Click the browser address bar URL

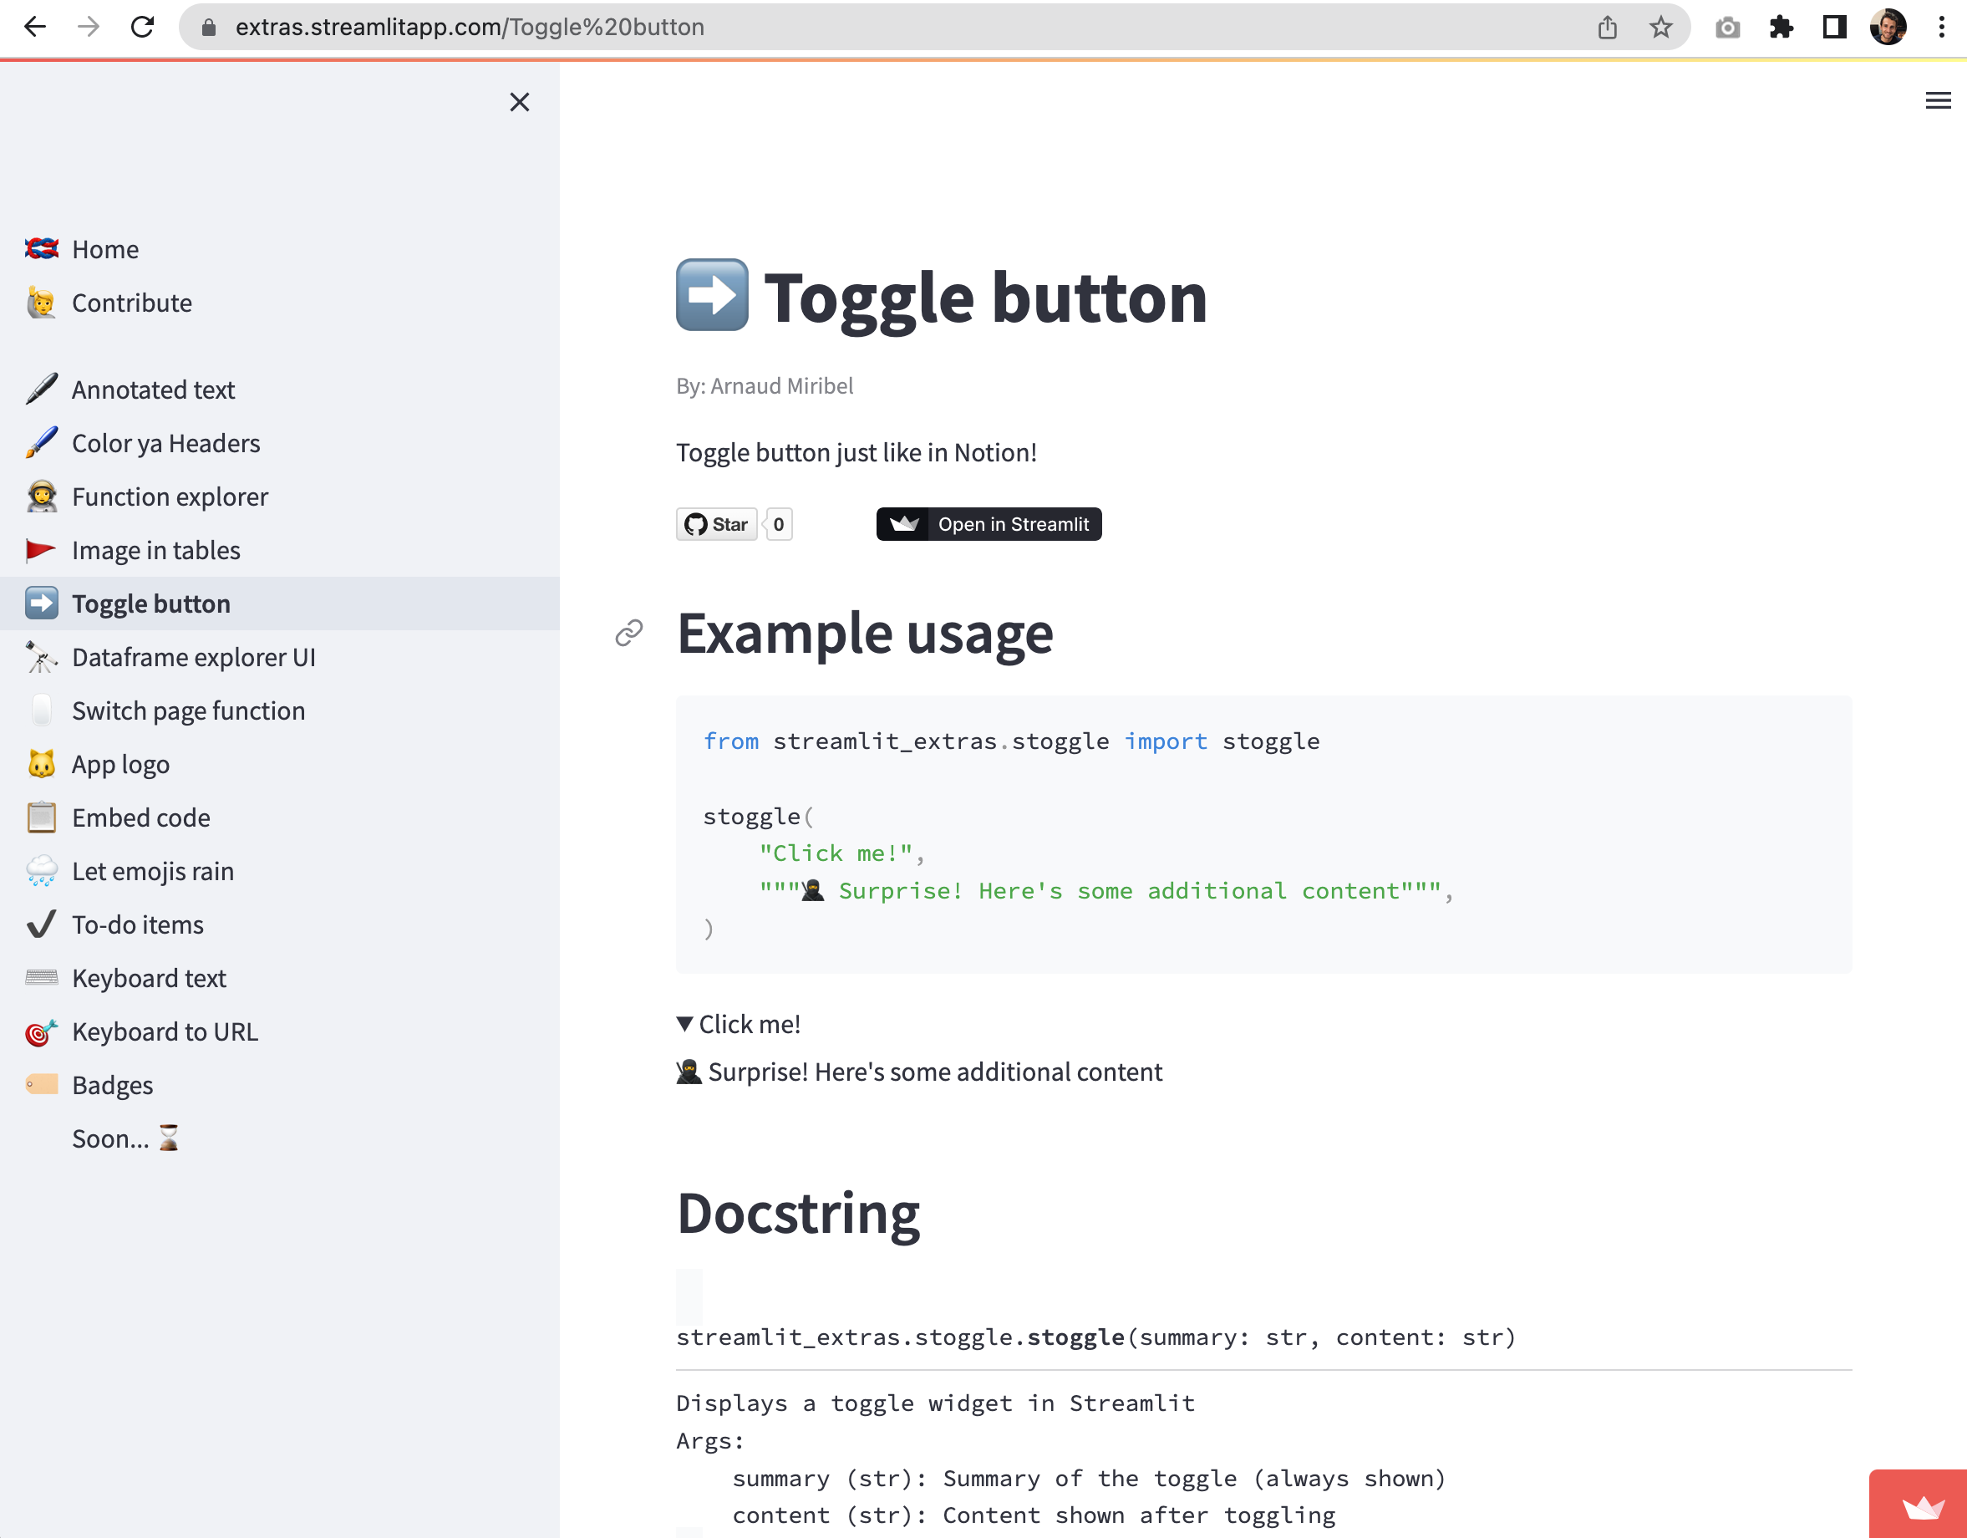tap(468, 27)
